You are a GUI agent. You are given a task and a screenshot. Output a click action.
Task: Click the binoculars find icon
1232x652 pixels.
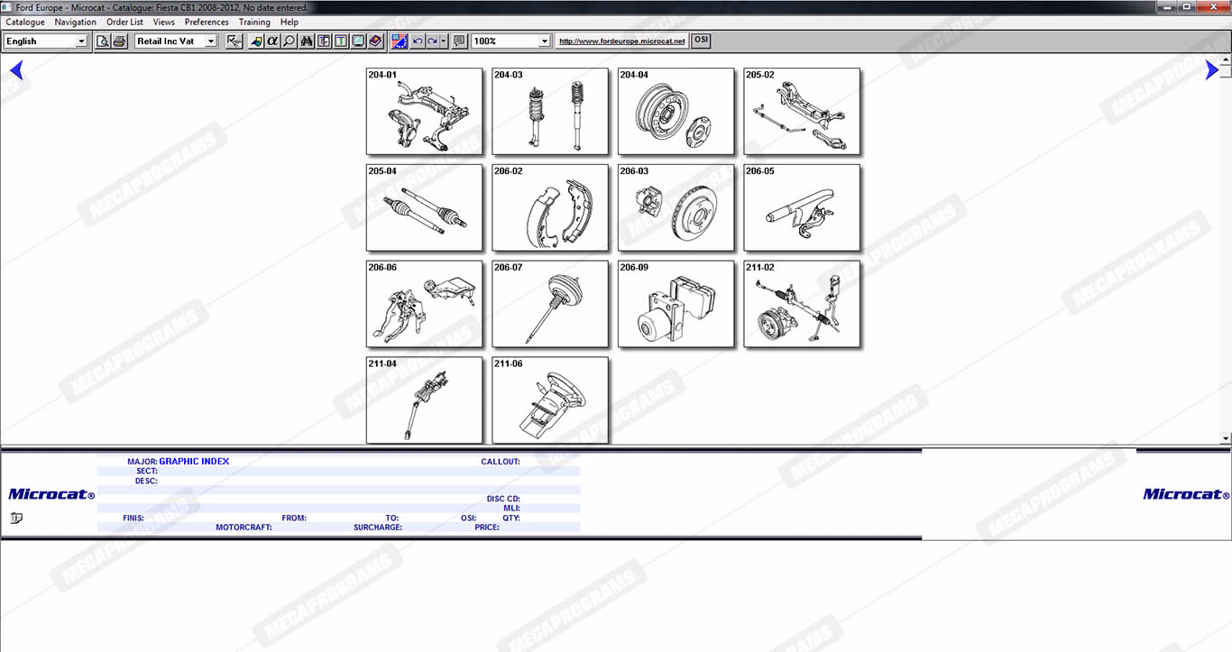tap(308, 41)
